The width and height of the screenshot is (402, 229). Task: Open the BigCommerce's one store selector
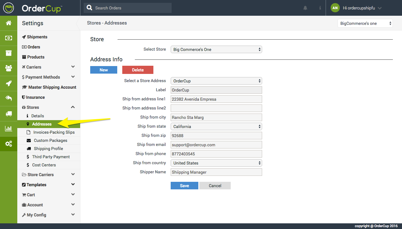point(365,23)
